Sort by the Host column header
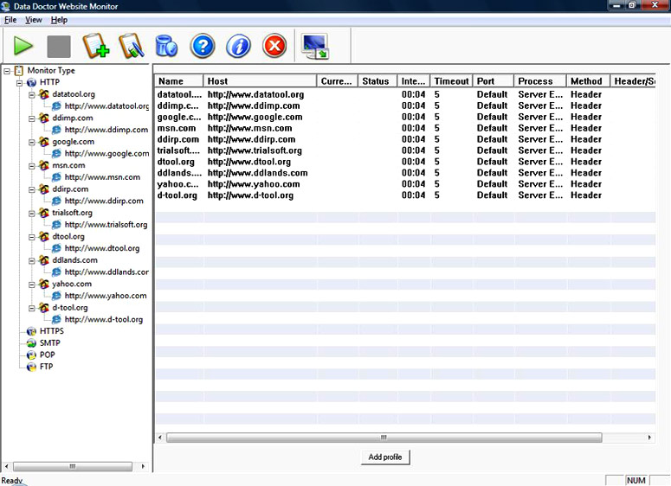This screenshot has width=671, height=486. click(x=260, y=80)
